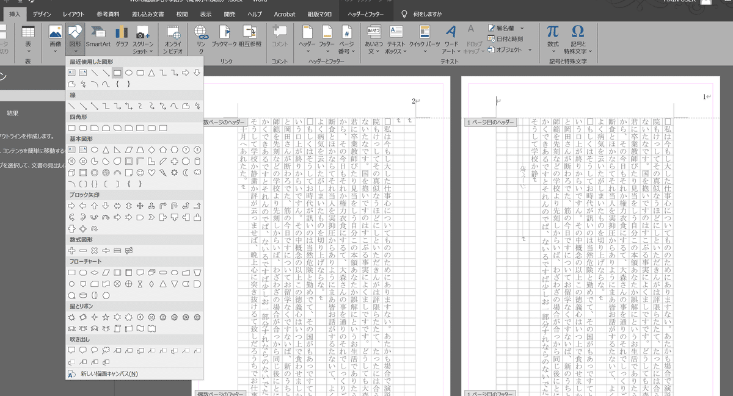Pick the cloud thought bubble callout

click(x=106, y=350)
